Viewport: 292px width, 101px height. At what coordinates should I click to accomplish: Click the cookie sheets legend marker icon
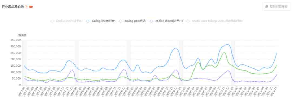151,21
